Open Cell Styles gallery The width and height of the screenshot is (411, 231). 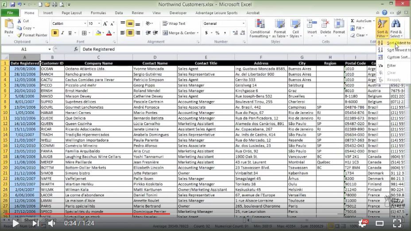[x=295, y=28]
